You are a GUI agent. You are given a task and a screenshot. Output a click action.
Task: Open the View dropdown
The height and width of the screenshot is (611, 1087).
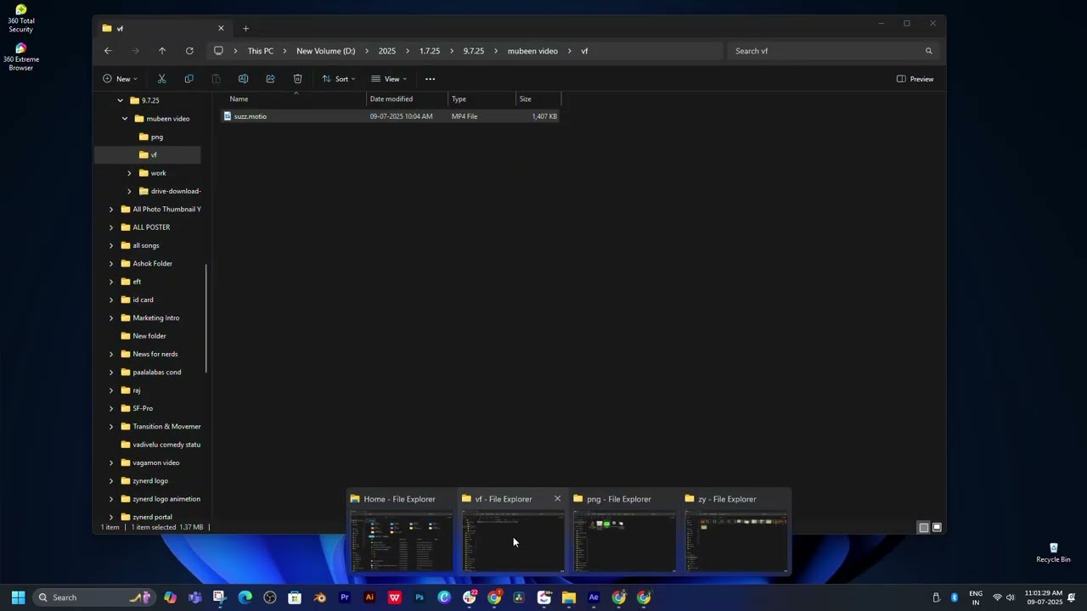389,79
